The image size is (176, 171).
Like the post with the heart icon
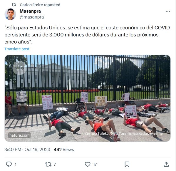88,164
